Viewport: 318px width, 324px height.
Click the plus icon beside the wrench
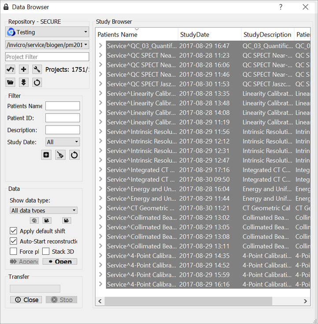click(x=24, y=69)
